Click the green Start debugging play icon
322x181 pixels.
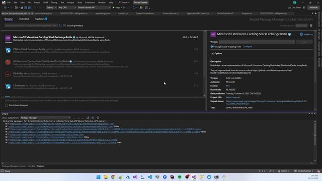pyautogui.click(x=113, y=8)
